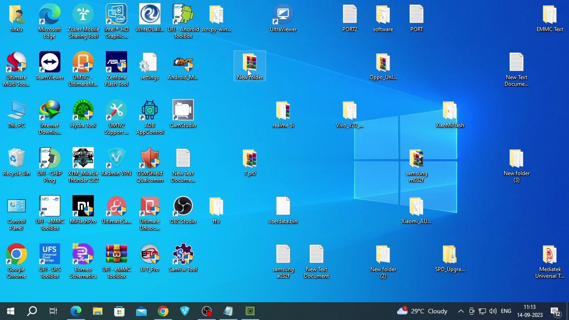Image resolution: width=569 pixels, height=320 pixels.
Task: Launch Ultimate Multi Tool
Action: click(x=16, y=69)
